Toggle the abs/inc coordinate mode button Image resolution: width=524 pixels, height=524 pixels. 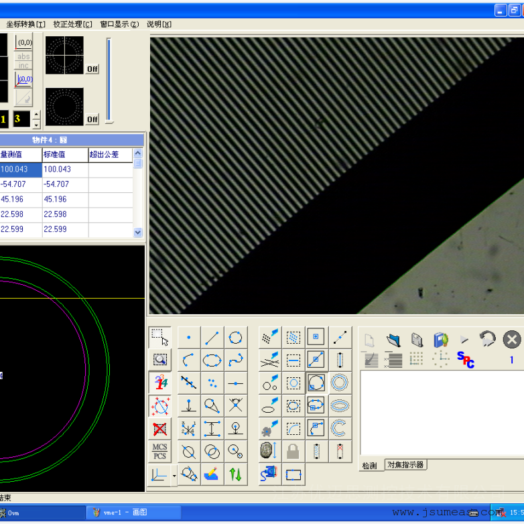pyautogui.click(x=23, y=61)
